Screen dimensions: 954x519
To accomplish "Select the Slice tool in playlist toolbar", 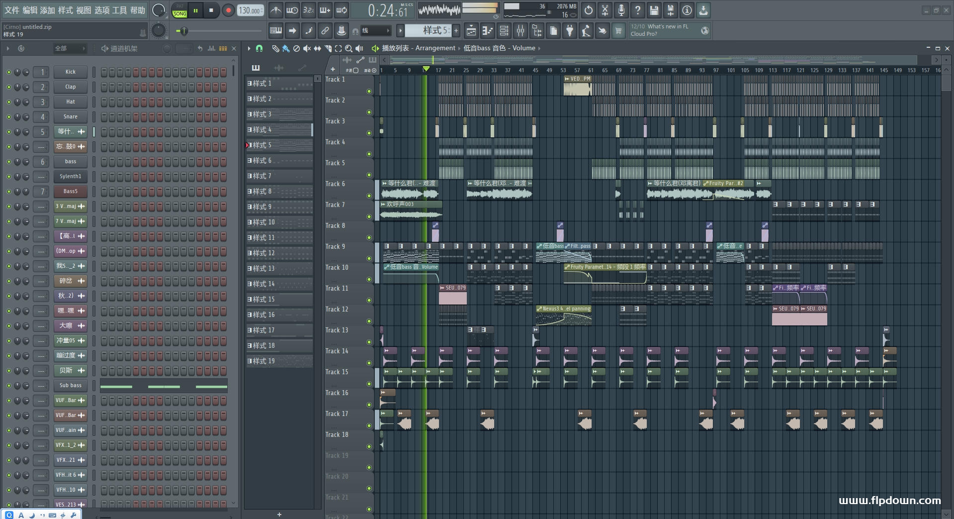I will pos(328,48).
